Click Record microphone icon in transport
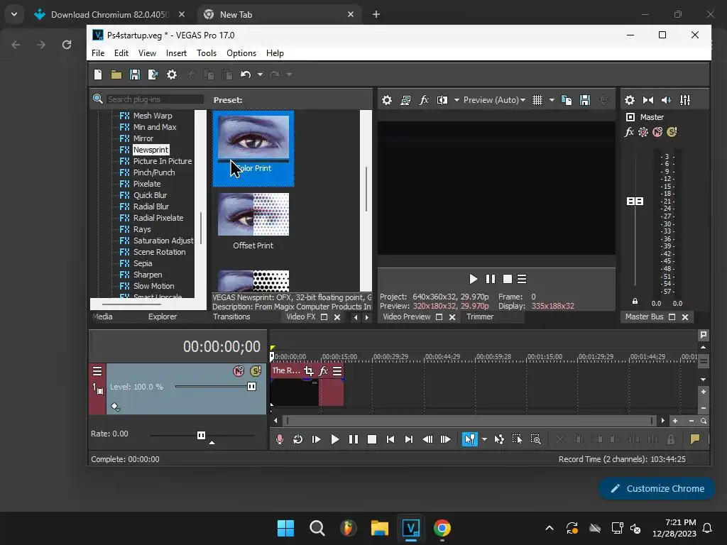The image size is (727, 545). (280, 439)
